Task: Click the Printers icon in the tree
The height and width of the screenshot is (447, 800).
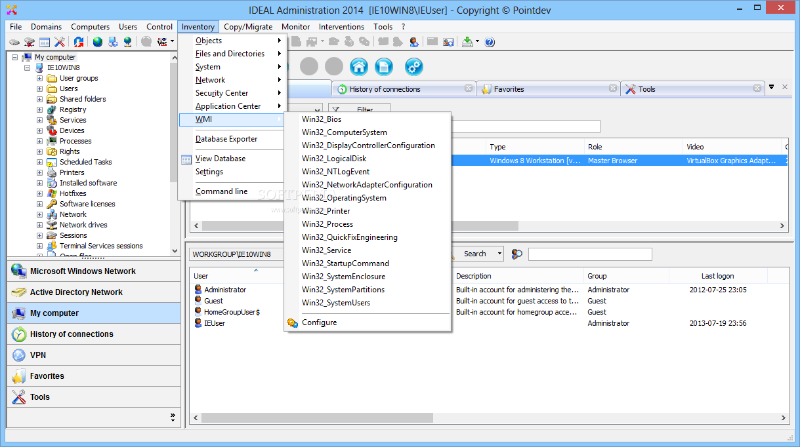Action: point(53,172)
